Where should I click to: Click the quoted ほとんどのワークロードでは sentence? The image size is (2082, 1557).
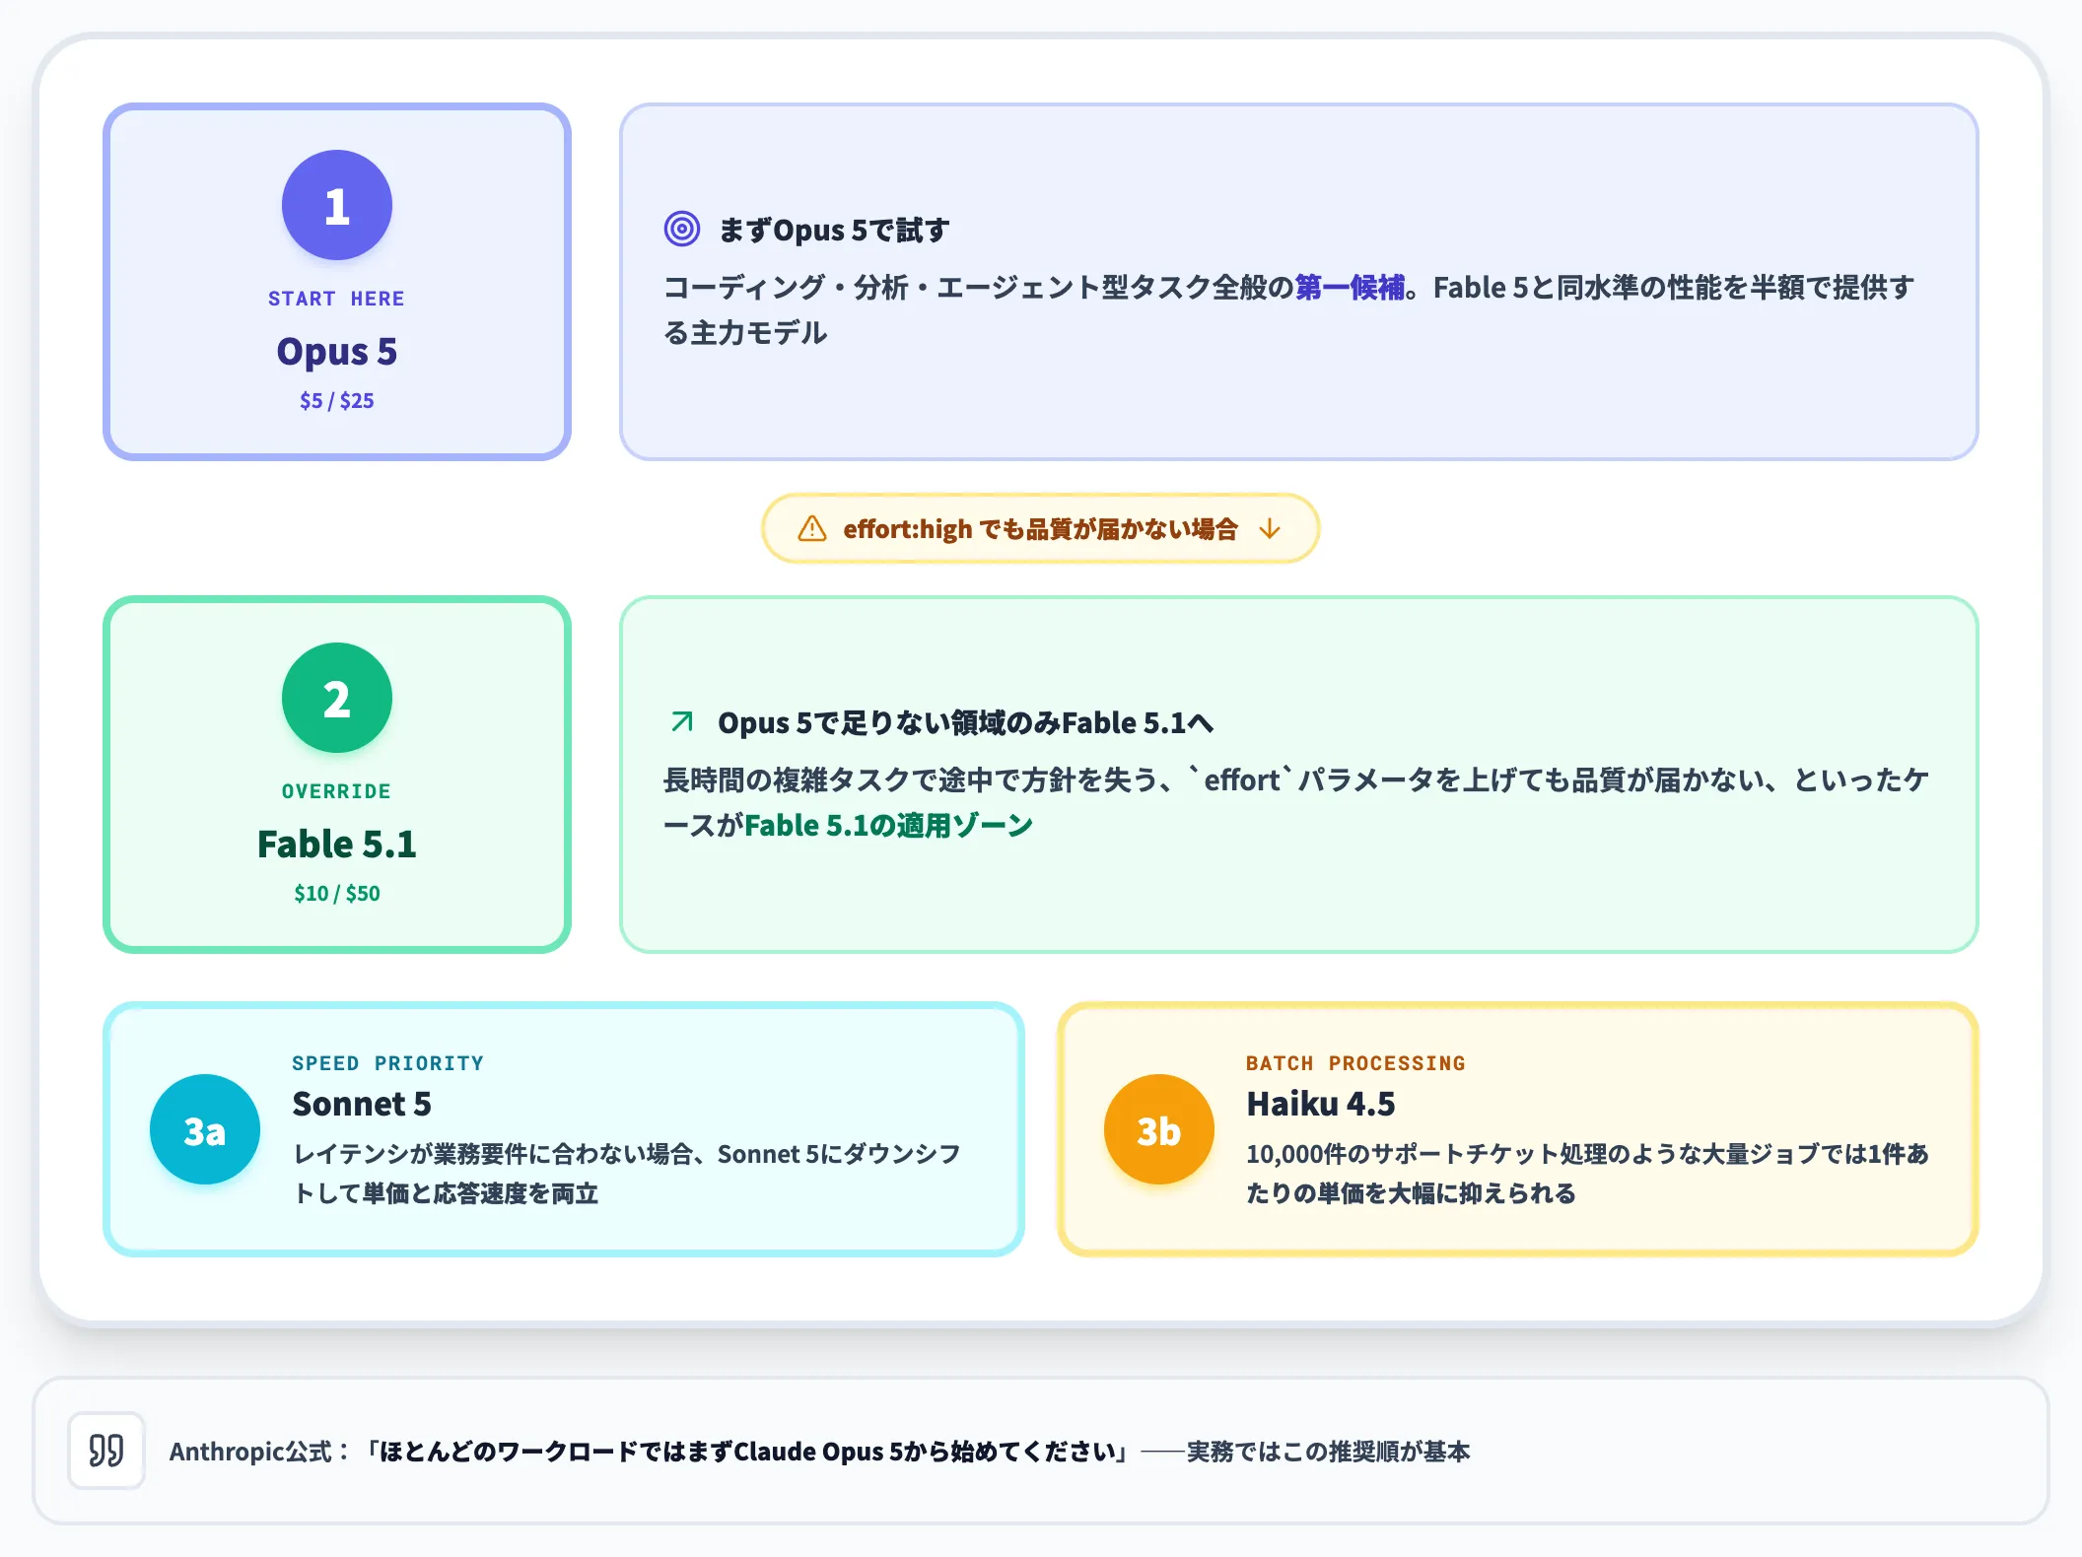coord(747,1452)
